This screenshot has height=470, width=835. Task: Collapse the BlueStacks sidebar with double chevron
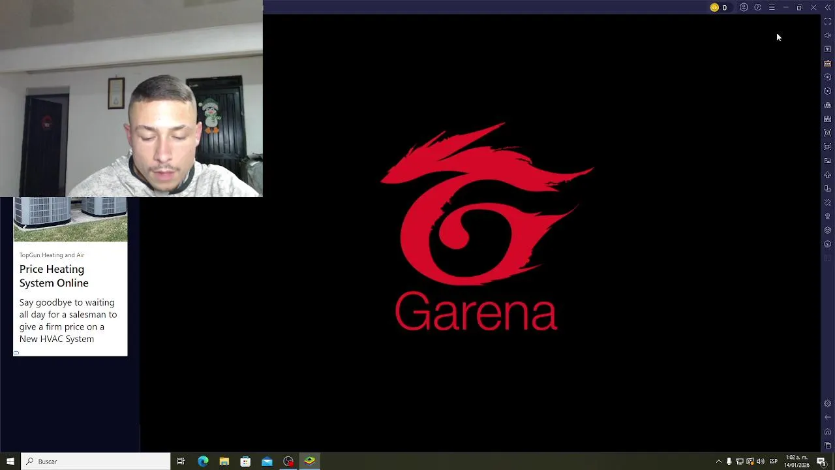[828, 8]
